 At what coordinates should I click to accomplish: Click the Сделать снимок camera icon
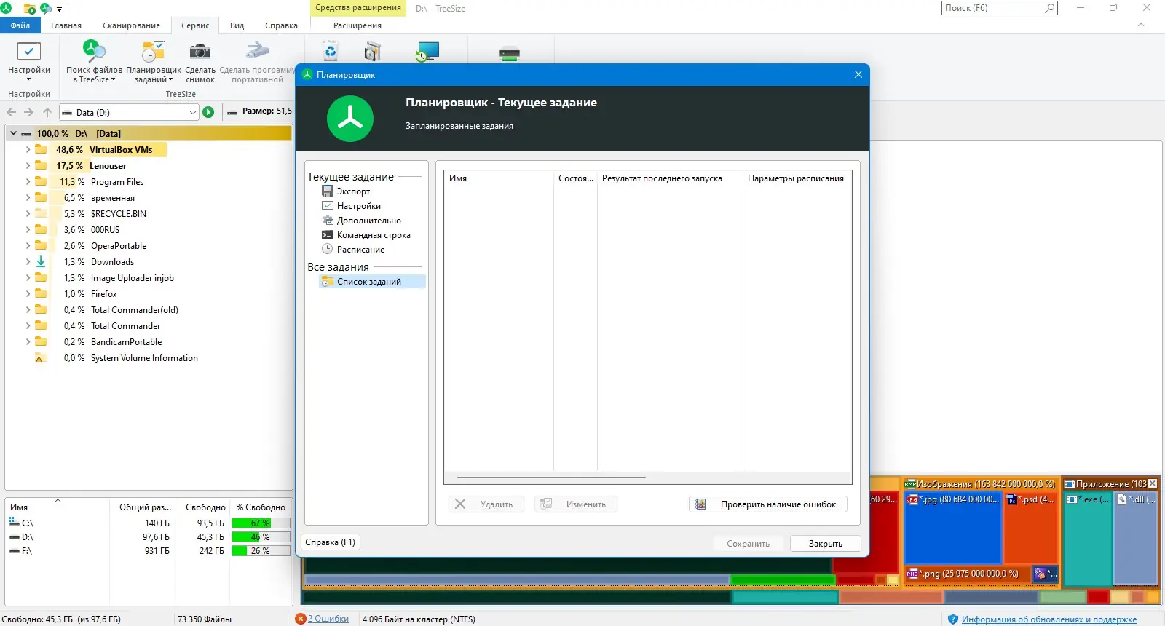coord(200,51)
